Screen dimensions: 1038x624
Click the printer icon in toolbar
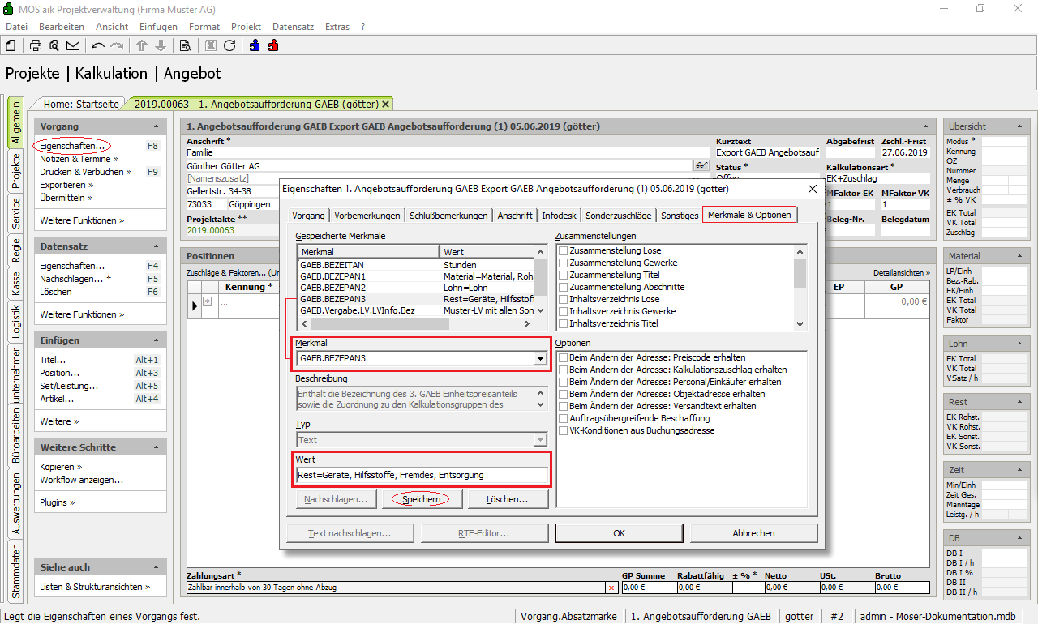(x=36, y=45)
